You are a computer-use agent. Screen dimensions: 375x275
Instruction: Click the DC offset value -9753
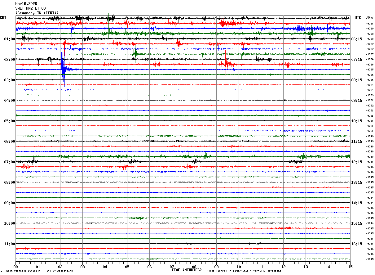tap(370, 95)
